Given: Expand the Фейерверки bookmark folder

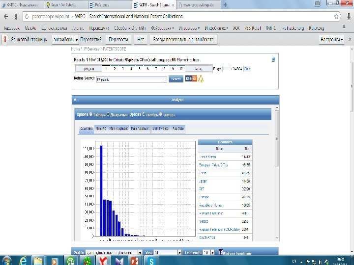Looking at the screenshot, I should pyautogui.click(x=162, y=28).
